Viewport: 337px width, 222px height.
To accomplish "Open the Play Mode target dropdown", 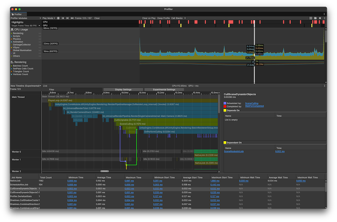I will (48, 18).
